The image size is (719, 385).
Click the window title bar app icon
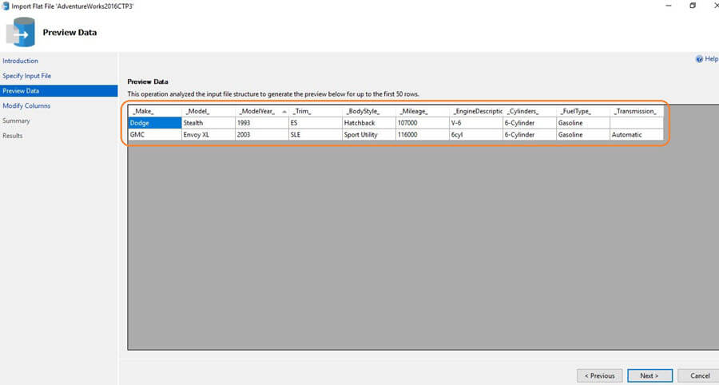pyautogui.click(x=5, y=6)
